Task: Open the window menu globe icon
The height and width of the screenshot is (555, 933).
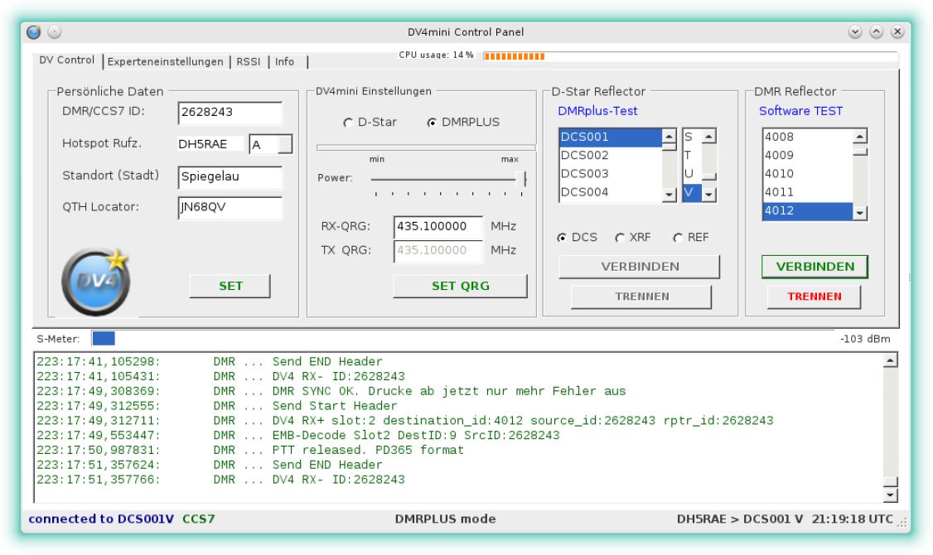Action: point(33,32)
